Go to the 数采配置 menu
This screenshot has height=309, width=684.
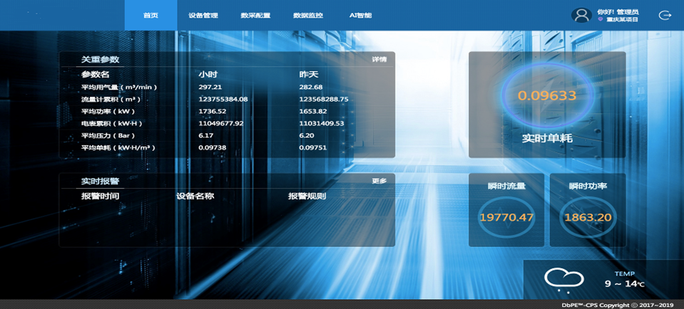[x=255, y=15]
